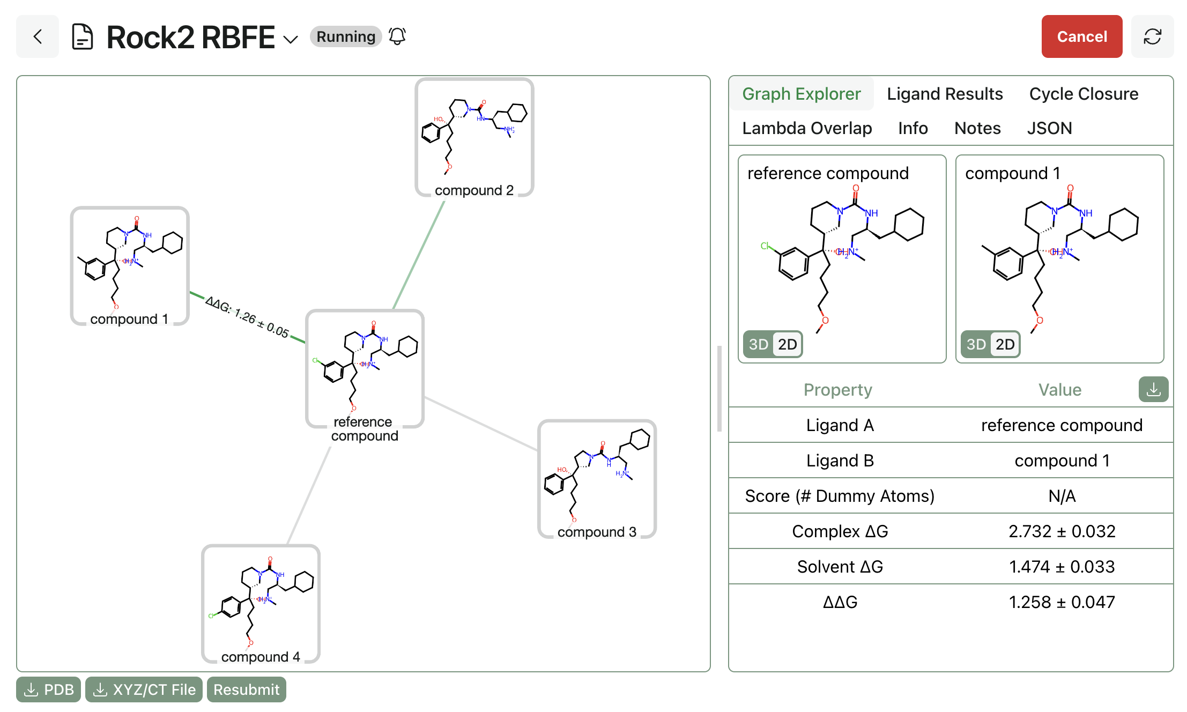Viewport: 1187px width, 712px height.
Task: Refresh the job with the sync icon
Action: pyautogui.click(x=1153, y=36)
